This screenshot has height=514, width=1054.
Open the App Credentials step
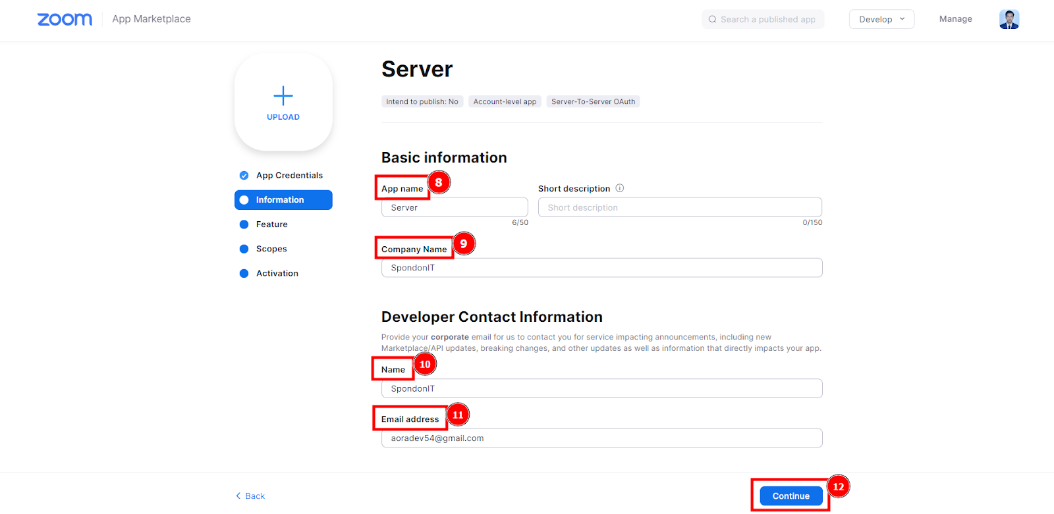point(283,176)
